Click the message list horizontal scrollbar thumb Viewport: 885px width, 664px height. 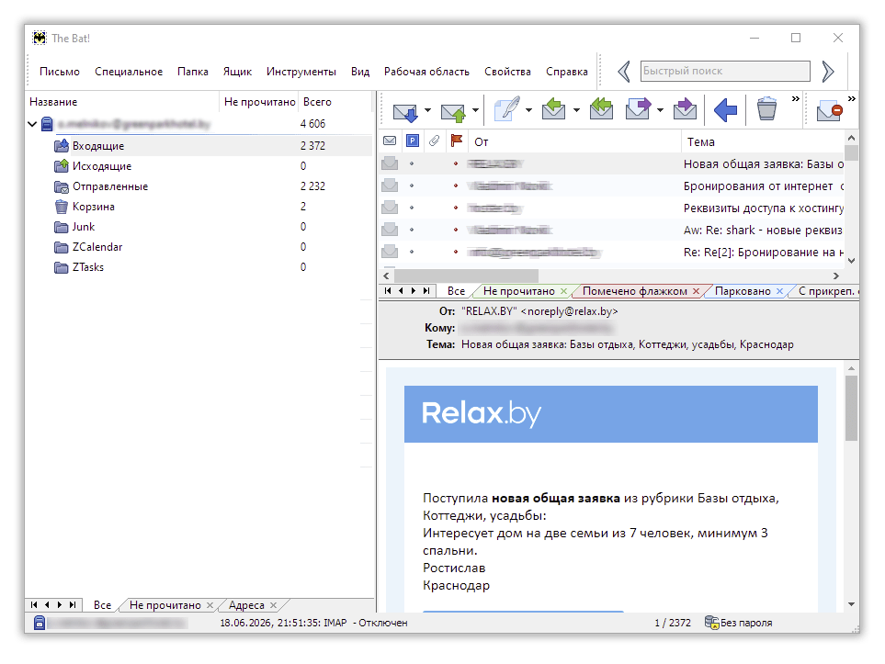click(x=466, y=276)
